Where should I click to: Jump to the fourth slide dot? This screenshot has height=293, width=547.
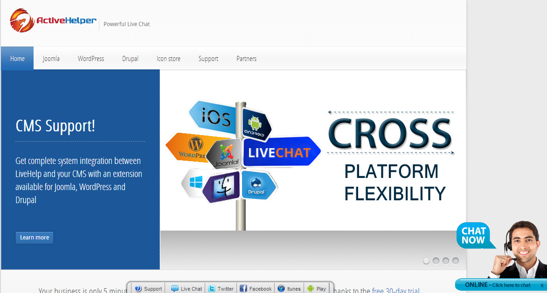tap(455, 261)
